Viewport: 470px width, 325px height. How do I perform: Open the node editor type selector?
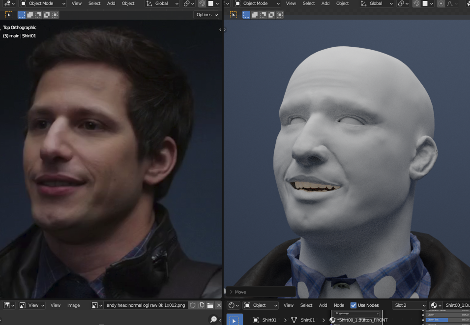[234, 305]
